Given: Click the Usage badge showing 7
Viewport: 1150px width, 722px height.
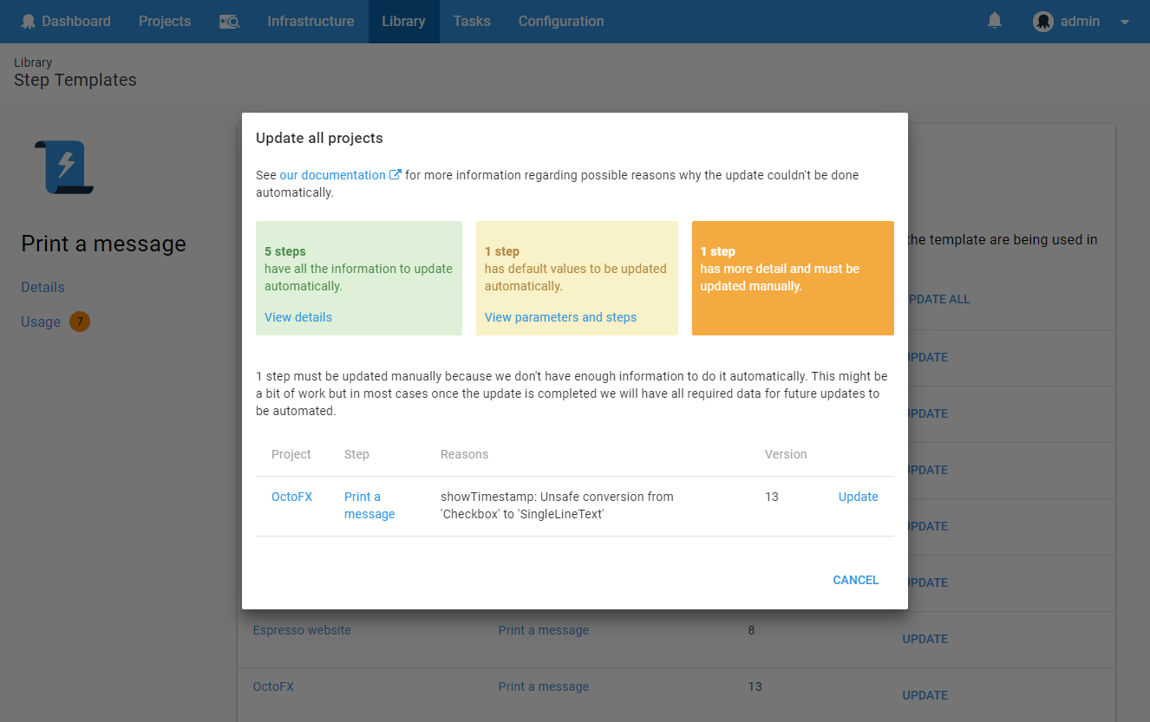Looking at the screenshot, I should pyautogui.click(x=78, y=322).
